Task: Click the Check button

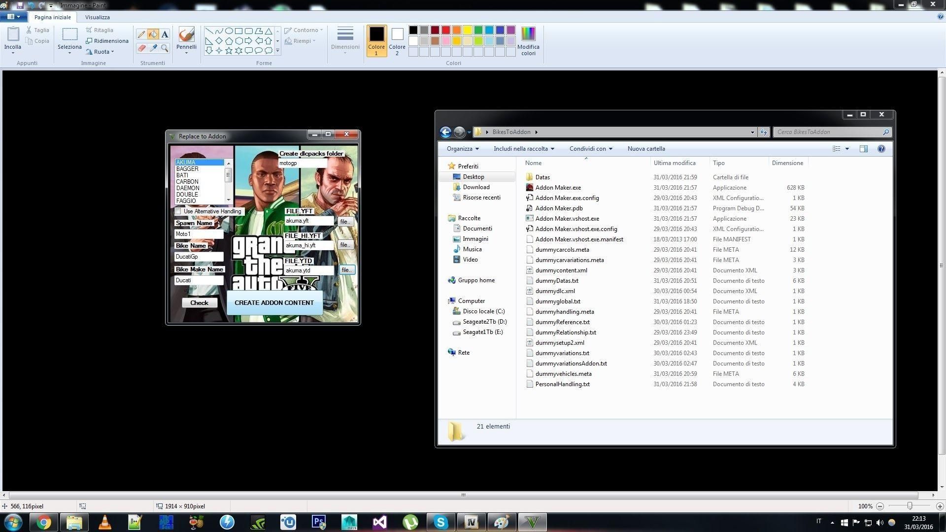Action: point(199,303)
